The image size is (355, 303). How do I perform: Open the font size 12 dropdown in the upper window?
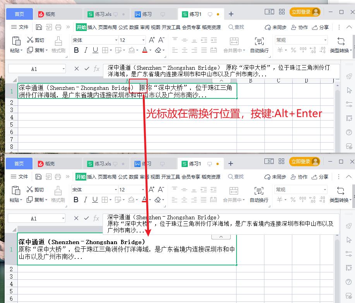click(x=143, y=40)
